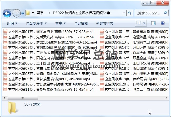This screenshot has height=118, width=171.
Task: Open the recent pages dropdown arrow
Action: coord(23,13)
